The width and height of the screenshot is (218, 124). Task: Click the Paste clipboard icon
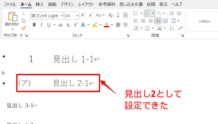click(12, 16)
